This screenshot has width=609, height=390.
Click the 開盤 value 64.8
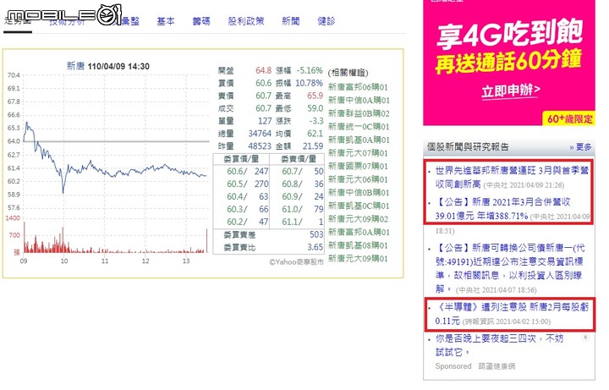pos(263,71)
